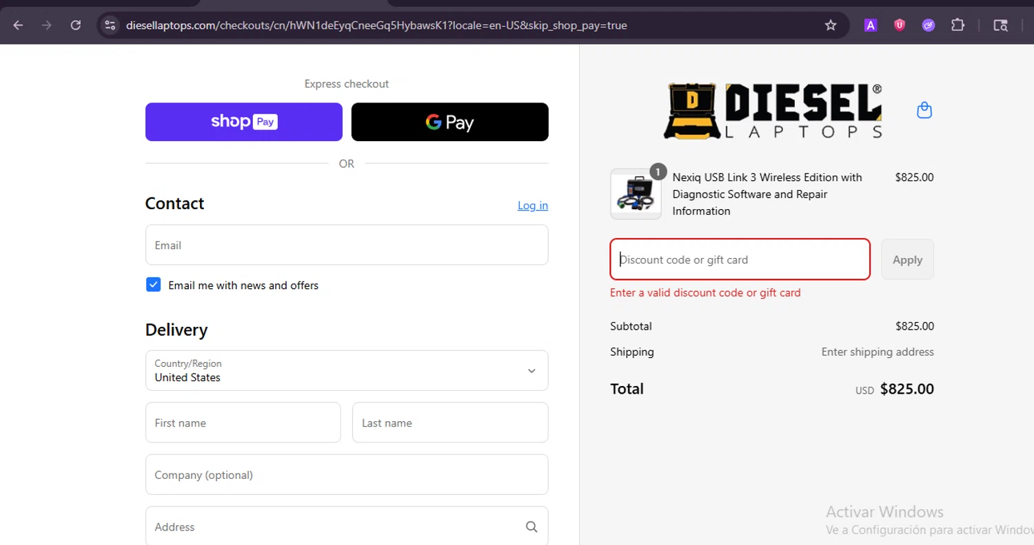Click the Apply discount button
1034x545 pixels.
coord(907,259)
